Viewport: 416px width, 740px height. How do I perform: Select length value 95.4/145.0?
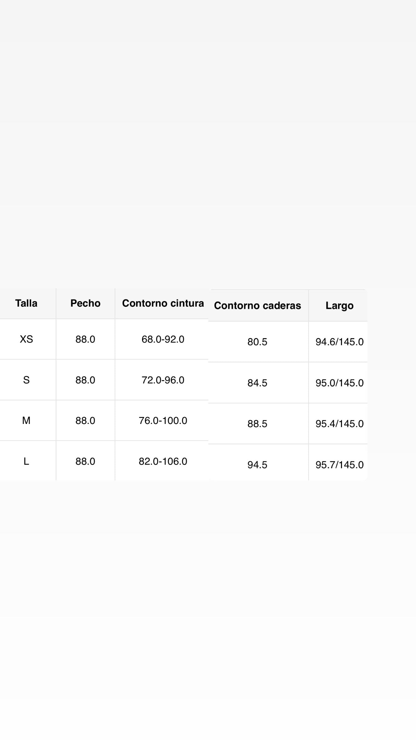tap(339, 424)
